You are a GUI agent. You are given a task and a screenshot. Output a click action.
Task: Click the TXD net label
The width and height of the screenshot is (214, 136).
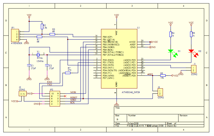pyautogui.click(x=50, y=85)
